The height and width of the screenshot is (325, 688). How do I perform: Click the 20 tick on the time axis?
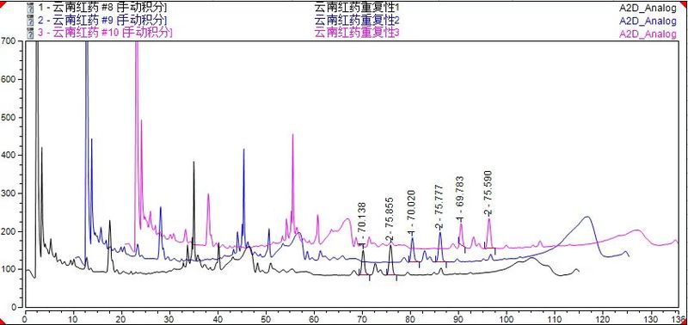[121, 320]
